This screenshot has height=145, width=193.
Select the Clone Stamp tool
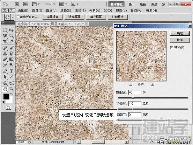click(x=5, y=53)
